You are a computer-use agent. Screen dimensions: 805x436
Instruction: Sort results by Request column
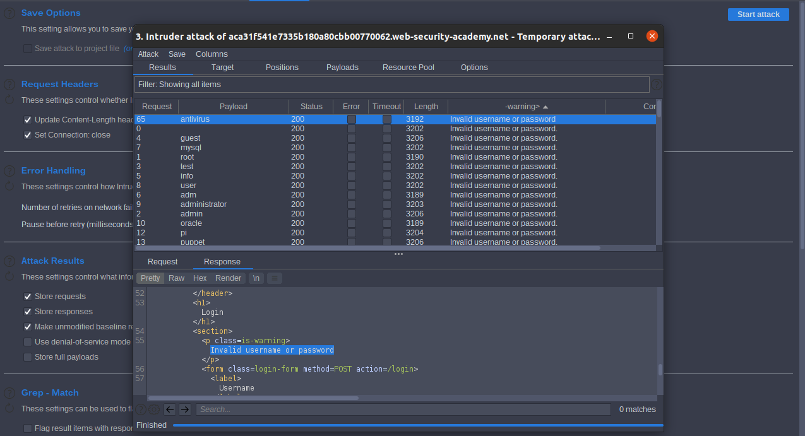click(157, 107)
